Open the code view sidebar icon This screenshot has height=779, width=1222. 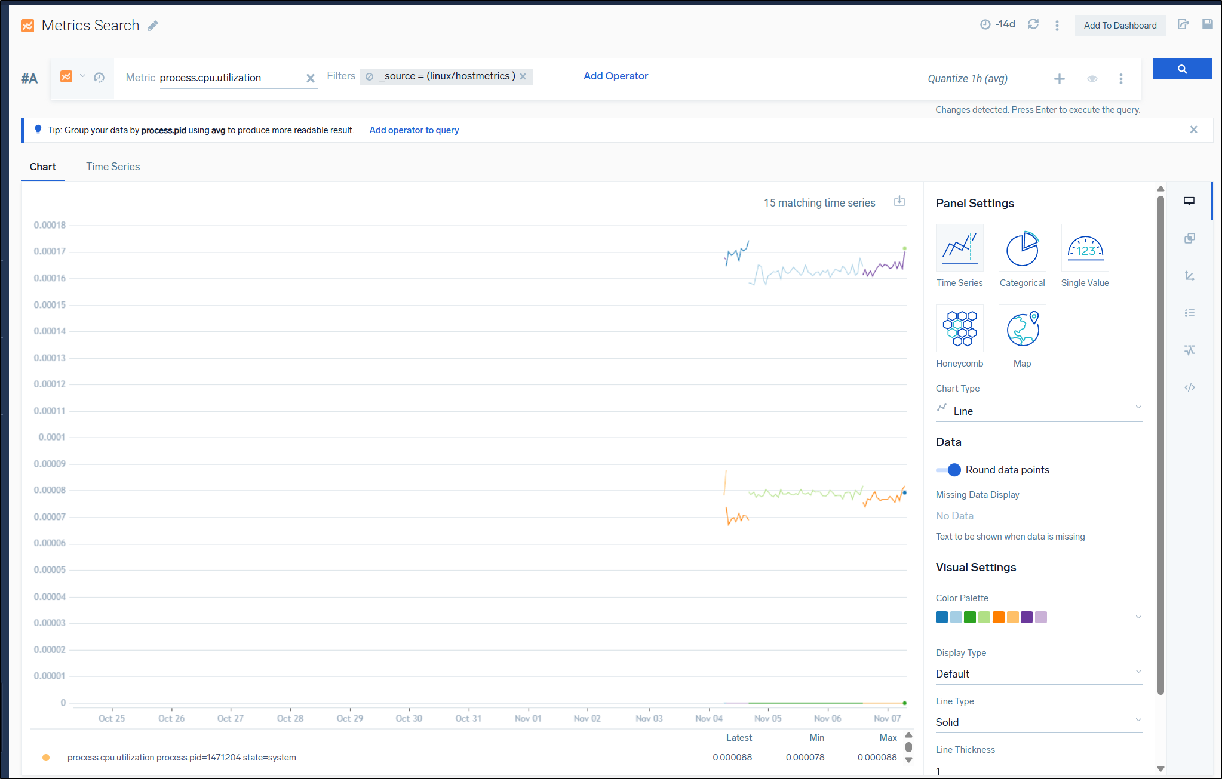click(x=1189, y=387)
